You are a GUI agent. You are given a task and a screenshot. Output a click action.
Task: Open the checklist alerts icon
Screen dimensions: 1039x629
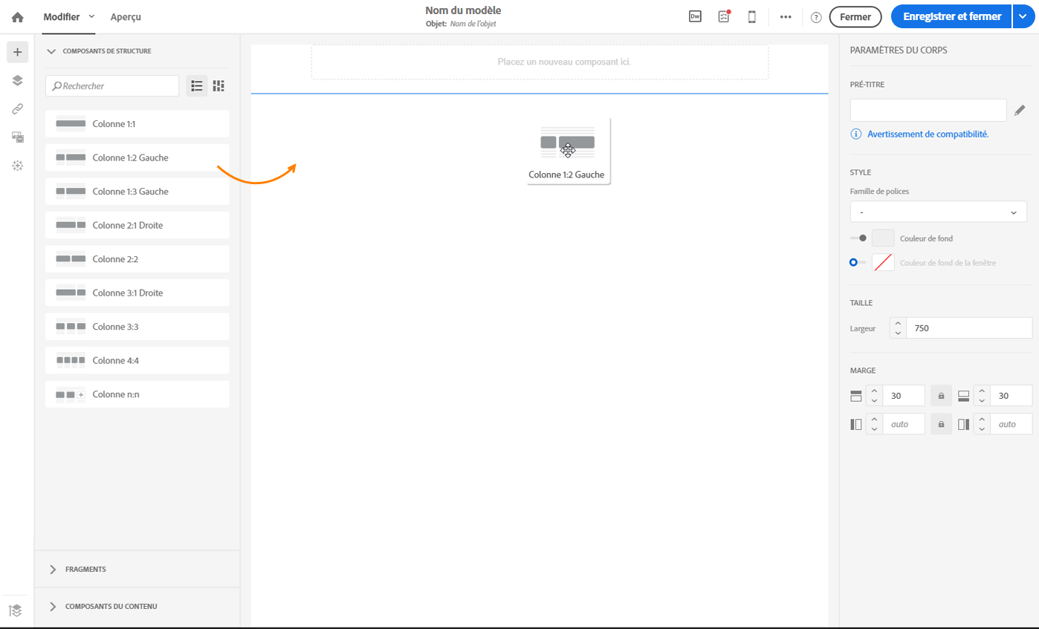[724, 16]
